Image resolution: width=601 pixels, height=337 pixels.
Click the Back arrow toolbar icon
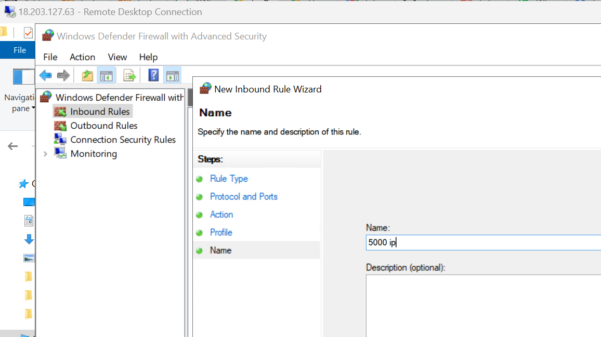[x=46, y=75]
